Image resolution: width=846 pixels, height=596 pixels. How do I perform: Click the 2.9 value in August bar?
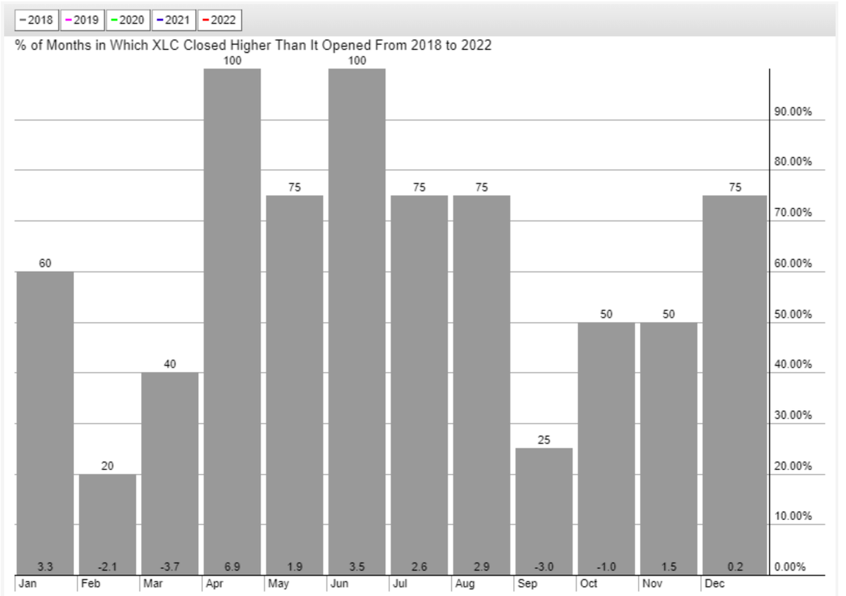tap(482, 567)
